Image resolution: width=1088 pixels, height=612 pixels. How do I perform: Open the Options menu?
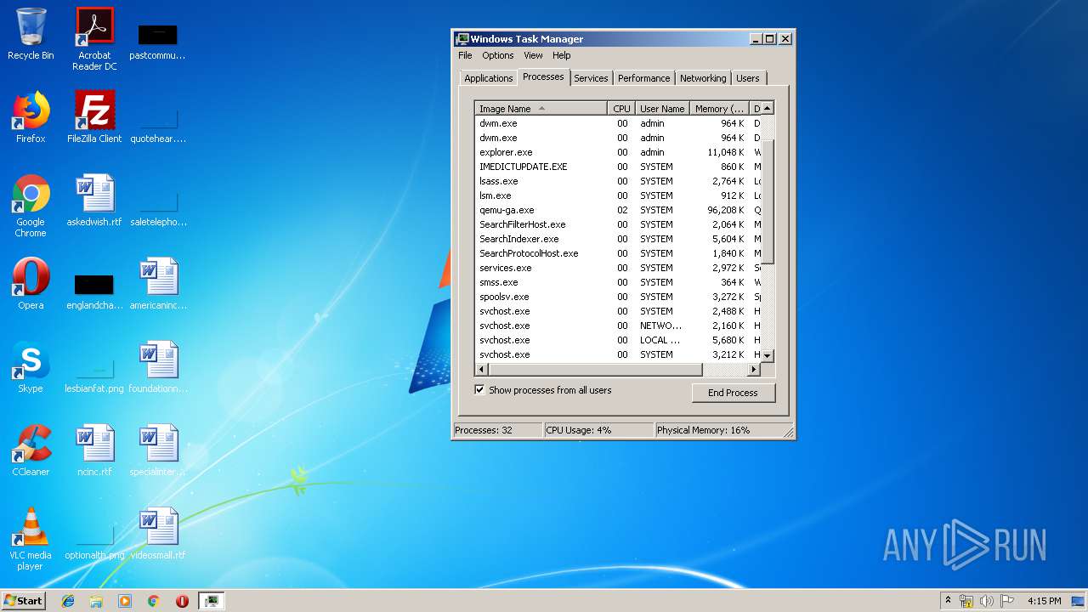(x=498, y=55)
